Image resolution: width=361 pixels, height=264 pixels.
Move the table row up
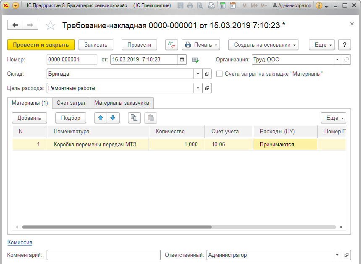pyautogui.click(x=101, y=118)
